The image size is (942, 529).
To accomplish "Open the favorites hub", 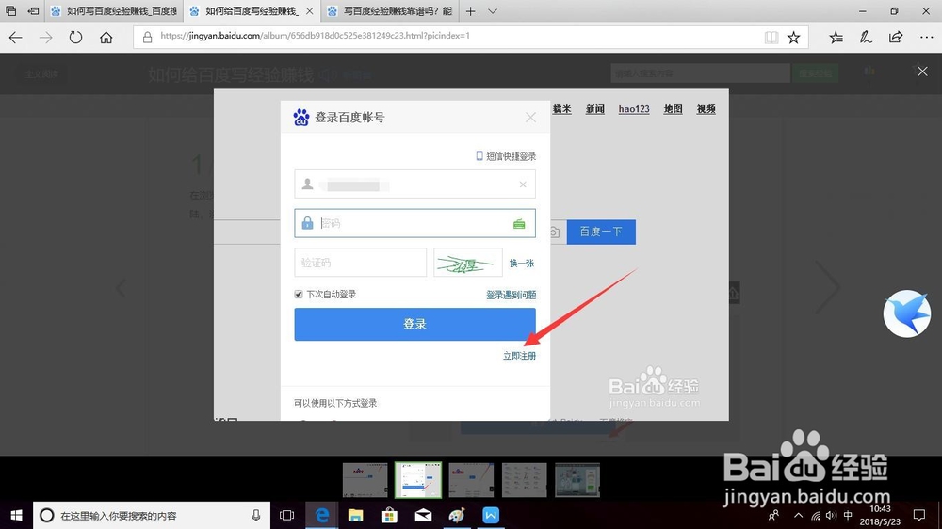I will tap(836, 38).
